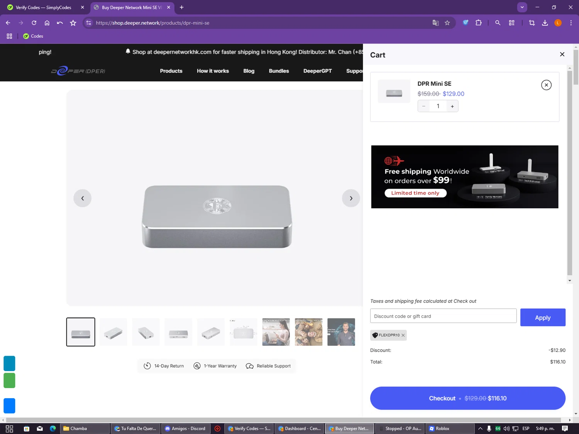Click the Deeper DPER logo
This screenshot has width=579, height=434.
click(78, 71)
